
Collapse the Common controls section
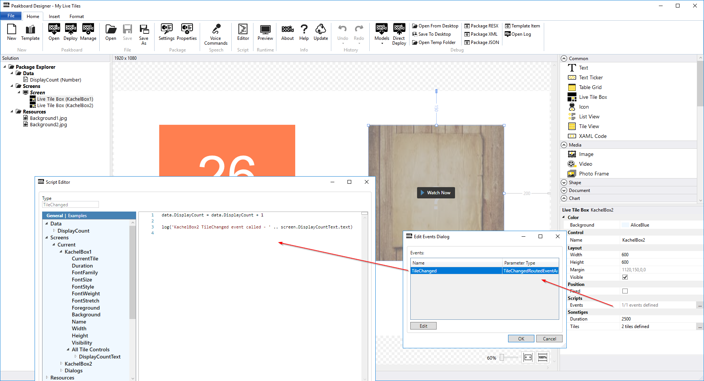(x=564, y=59)
